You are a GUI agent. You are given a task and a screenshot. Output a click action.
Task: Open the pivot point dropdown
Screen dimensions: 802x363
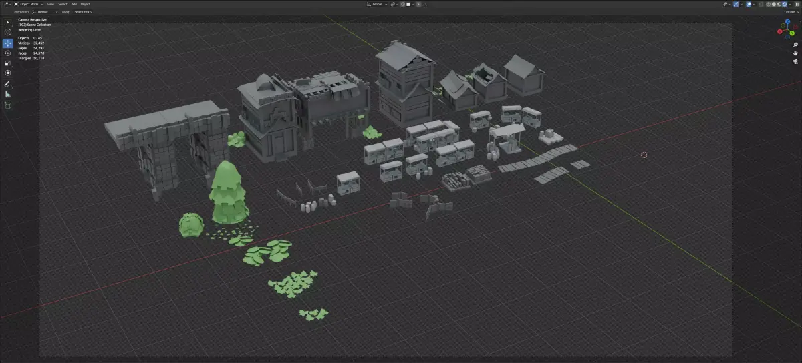pos(394,4)
